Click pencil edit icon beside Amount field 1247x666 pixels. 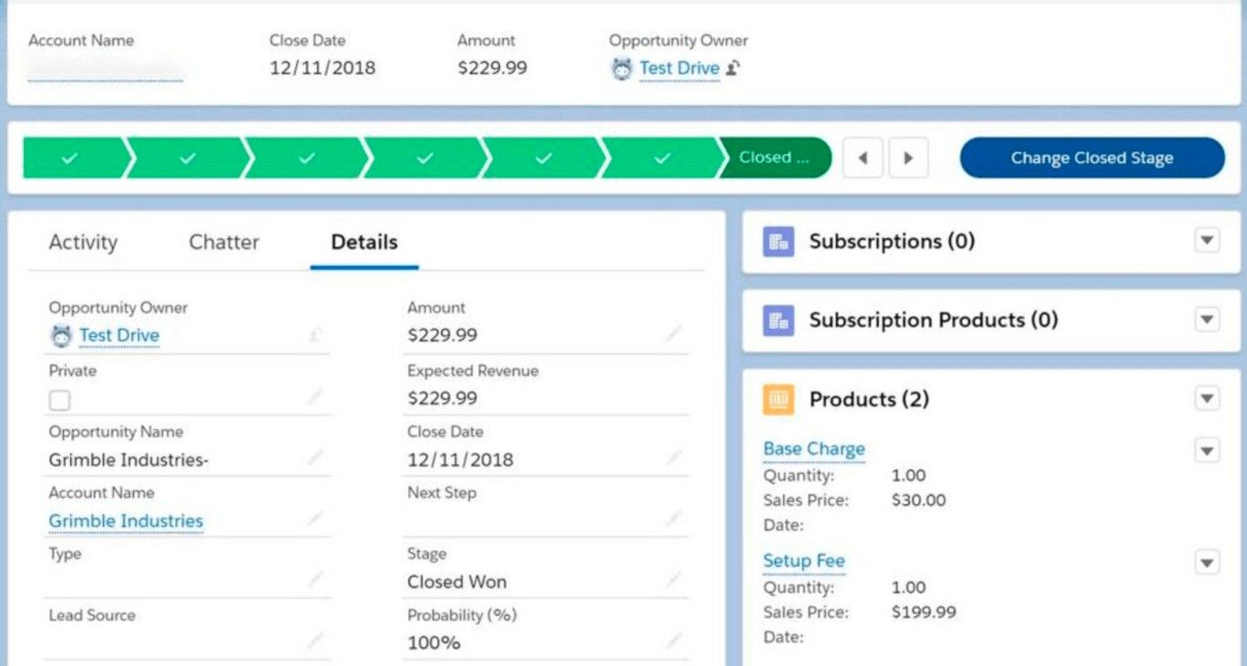point(673,333)
